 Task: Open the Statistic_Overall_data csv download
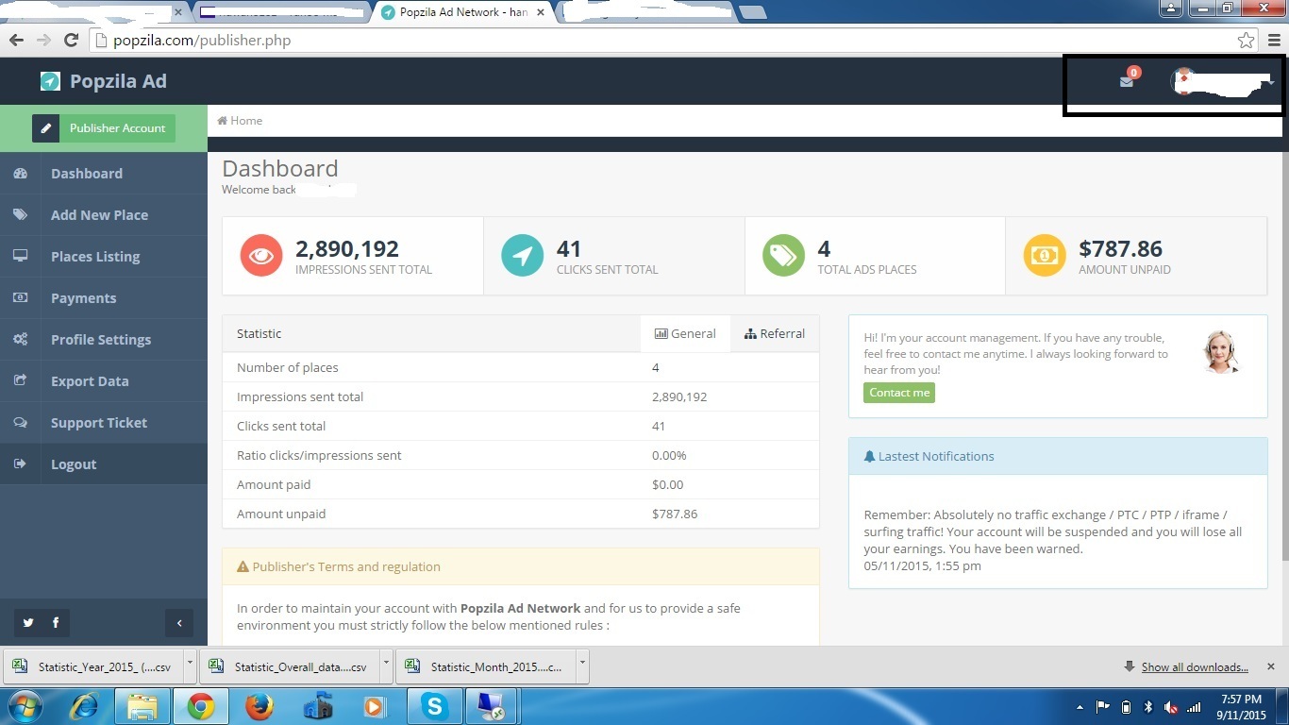click(x=289, y=666)
